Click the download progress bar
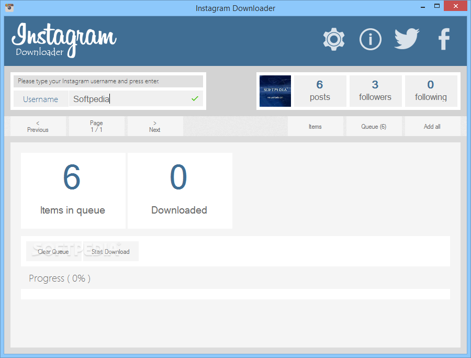Image resolution: width=471 pixels, height=358 pixels. (x=235, y=294)
